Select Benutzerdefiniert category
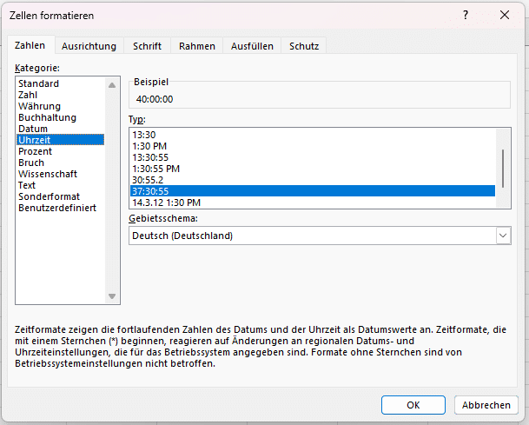Screen dimensions: 529x425 (61, 208)
